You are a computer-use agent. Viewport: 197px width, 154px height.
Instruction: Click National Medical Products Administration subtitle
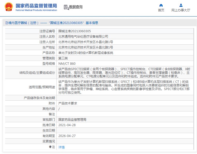click(36, 10)
